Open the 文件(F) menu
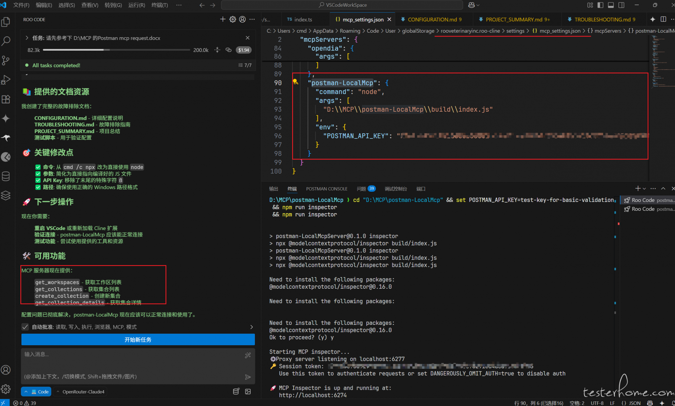The image size is (675, 406). point(21,5)
